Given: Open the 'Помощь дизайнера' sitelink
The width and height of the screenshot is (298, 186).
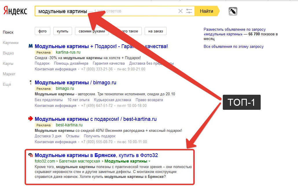Looking at the screenshot, I should coord(71,63).
